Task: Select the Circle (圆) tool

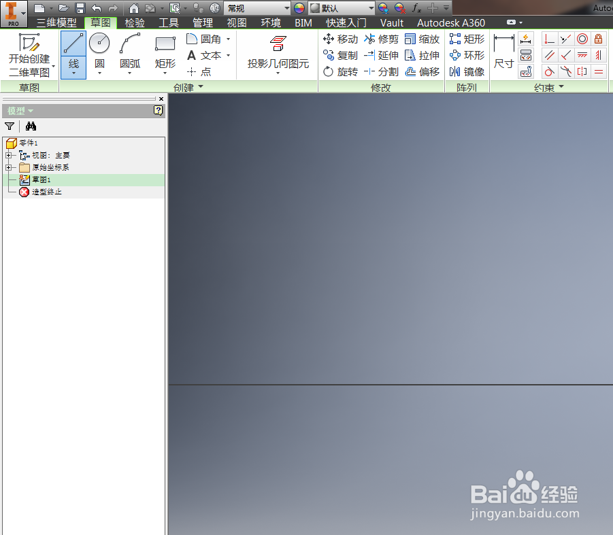Action: pyautogui.click(x=99, y=54)
